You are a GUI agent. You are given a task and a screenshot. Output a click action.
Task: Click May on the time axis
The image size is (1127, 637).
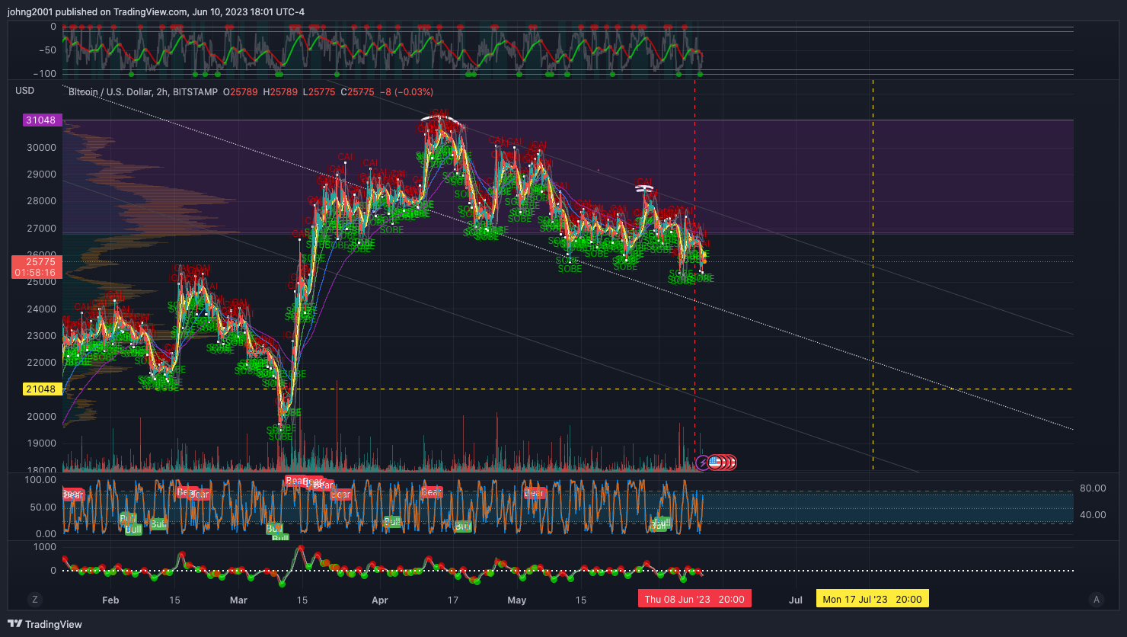[x=517, y=600]
